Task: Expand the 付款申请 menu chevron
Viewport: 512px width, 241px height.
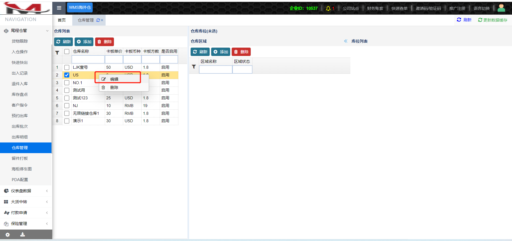Action: (x=47, y=213)
